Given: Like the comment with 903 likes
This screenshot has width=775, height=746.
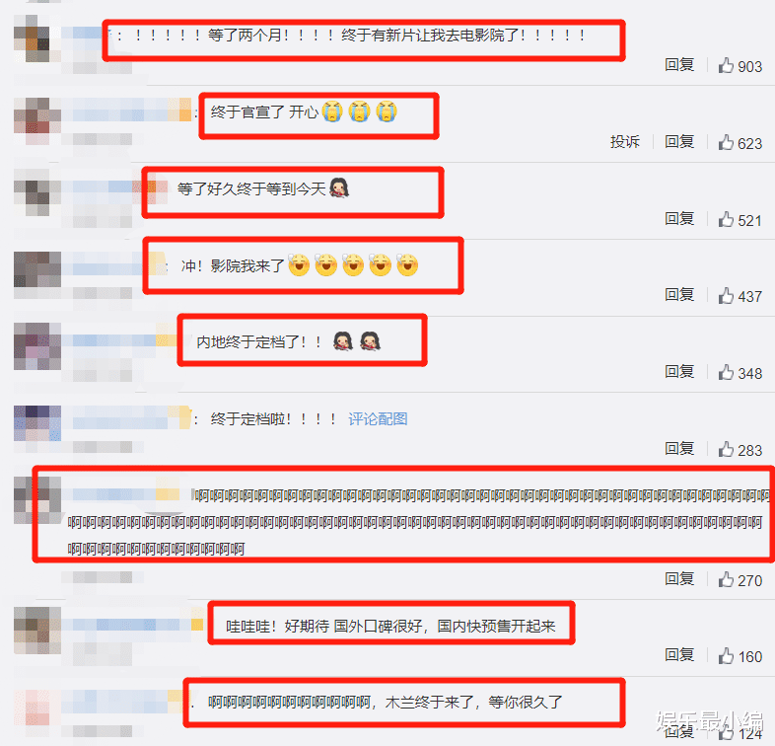Looking at the screenshot, I should coord(726,65).
